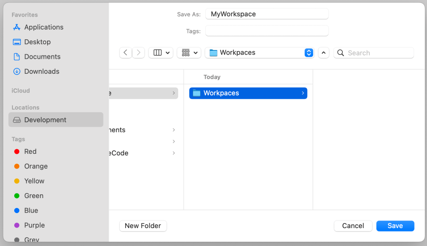Collapse the dialog with the chevron-up button
The image size is (427, 246).
324,53
